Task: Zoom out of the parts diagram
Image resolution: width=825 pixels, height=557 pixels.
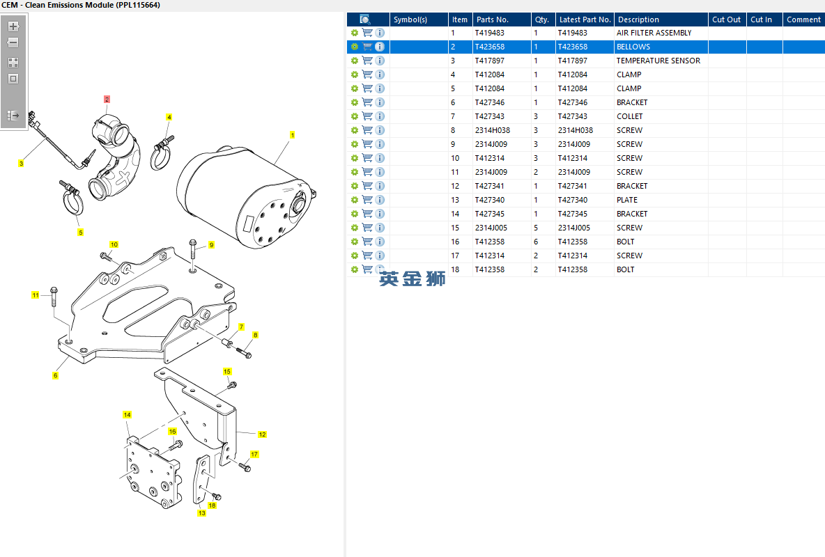Action: pyautogui.click(x=14, y=42)
